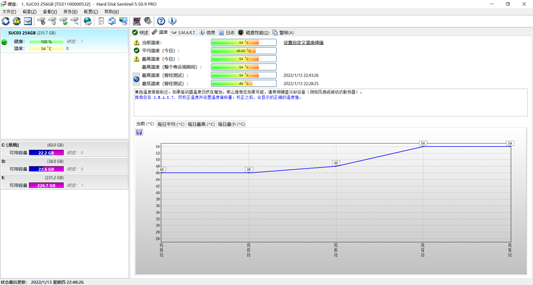Screen dimensions: 533x285
Task: Select the D: (38.0 GB) partition row
Action: coord(64,165)
